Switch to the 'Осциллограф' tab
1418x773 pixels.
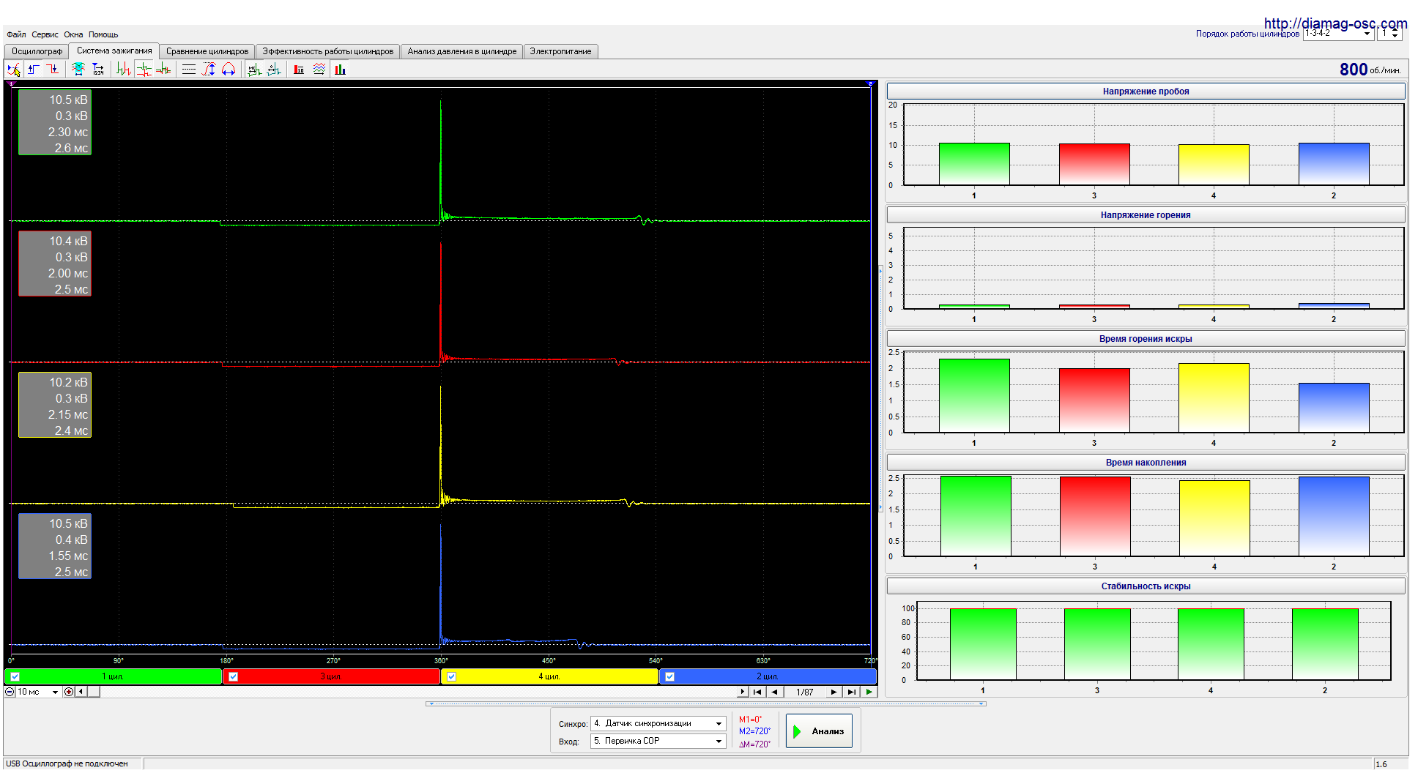[37, 51]
